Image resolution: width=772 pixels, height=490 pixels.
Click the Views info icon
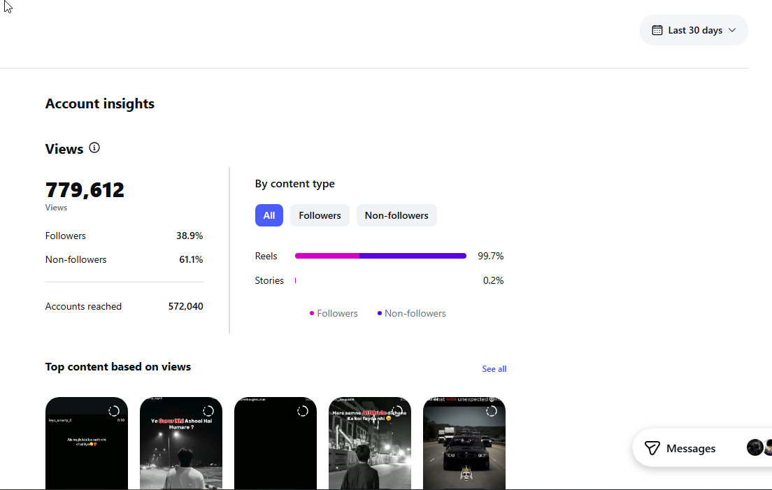[x=94, y=147]
